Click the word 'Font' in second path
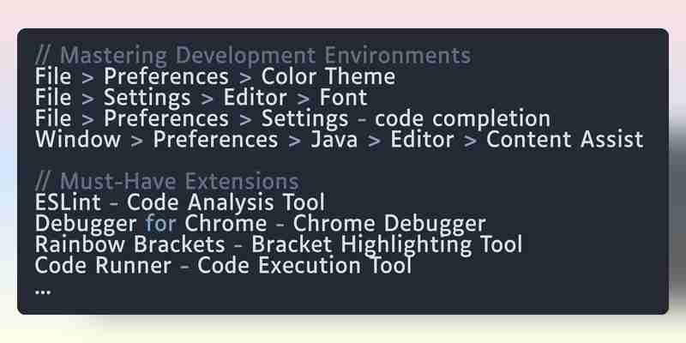 click(344, 98)
